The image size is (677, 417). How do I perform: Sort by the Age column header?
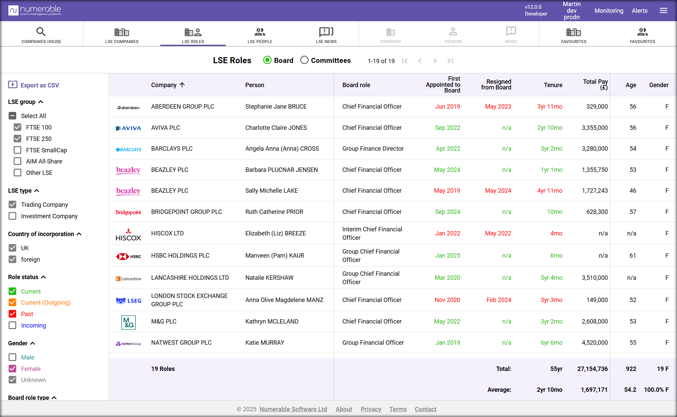[631, 85]
